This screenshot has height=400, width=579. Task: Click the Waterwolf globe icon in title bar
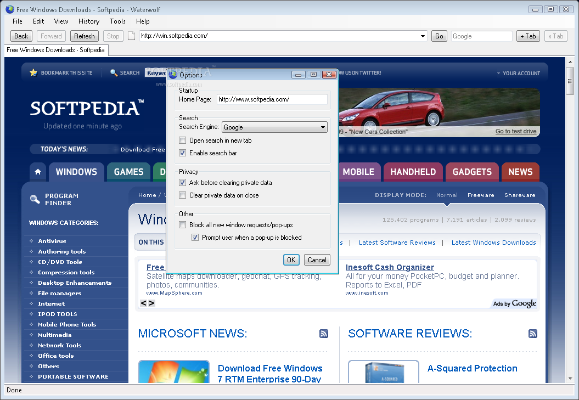coord(10,9)
